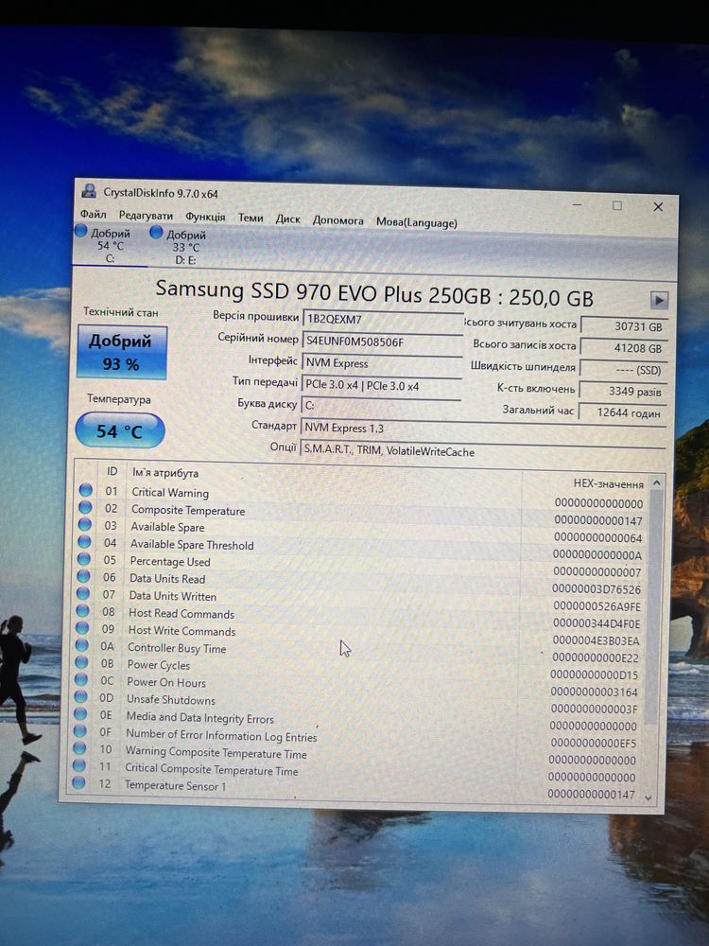The image size is (709, 946).
Task: Open the Файл menu
Action: coord(93,214)
